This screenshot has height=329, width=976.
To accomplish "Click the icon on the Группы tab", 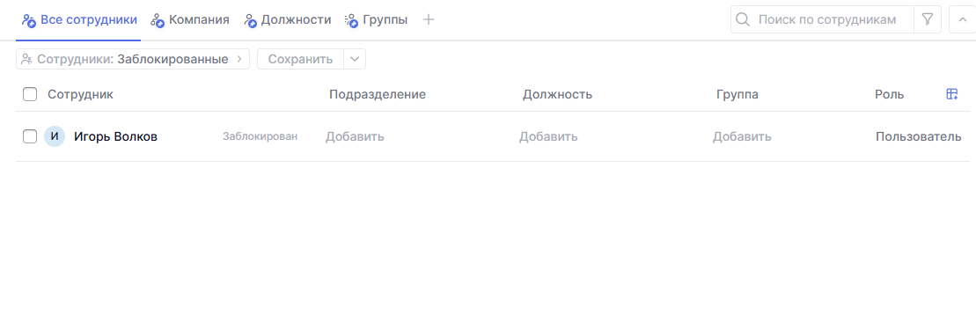I will [351, 20].
